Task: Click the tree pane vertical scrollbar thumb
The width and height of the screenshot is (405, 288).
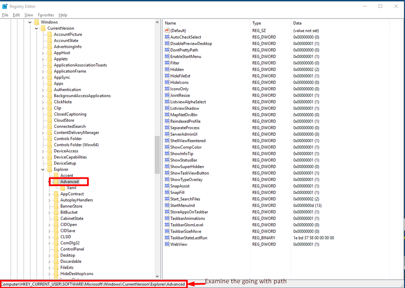Action: [x=157, y=155]
